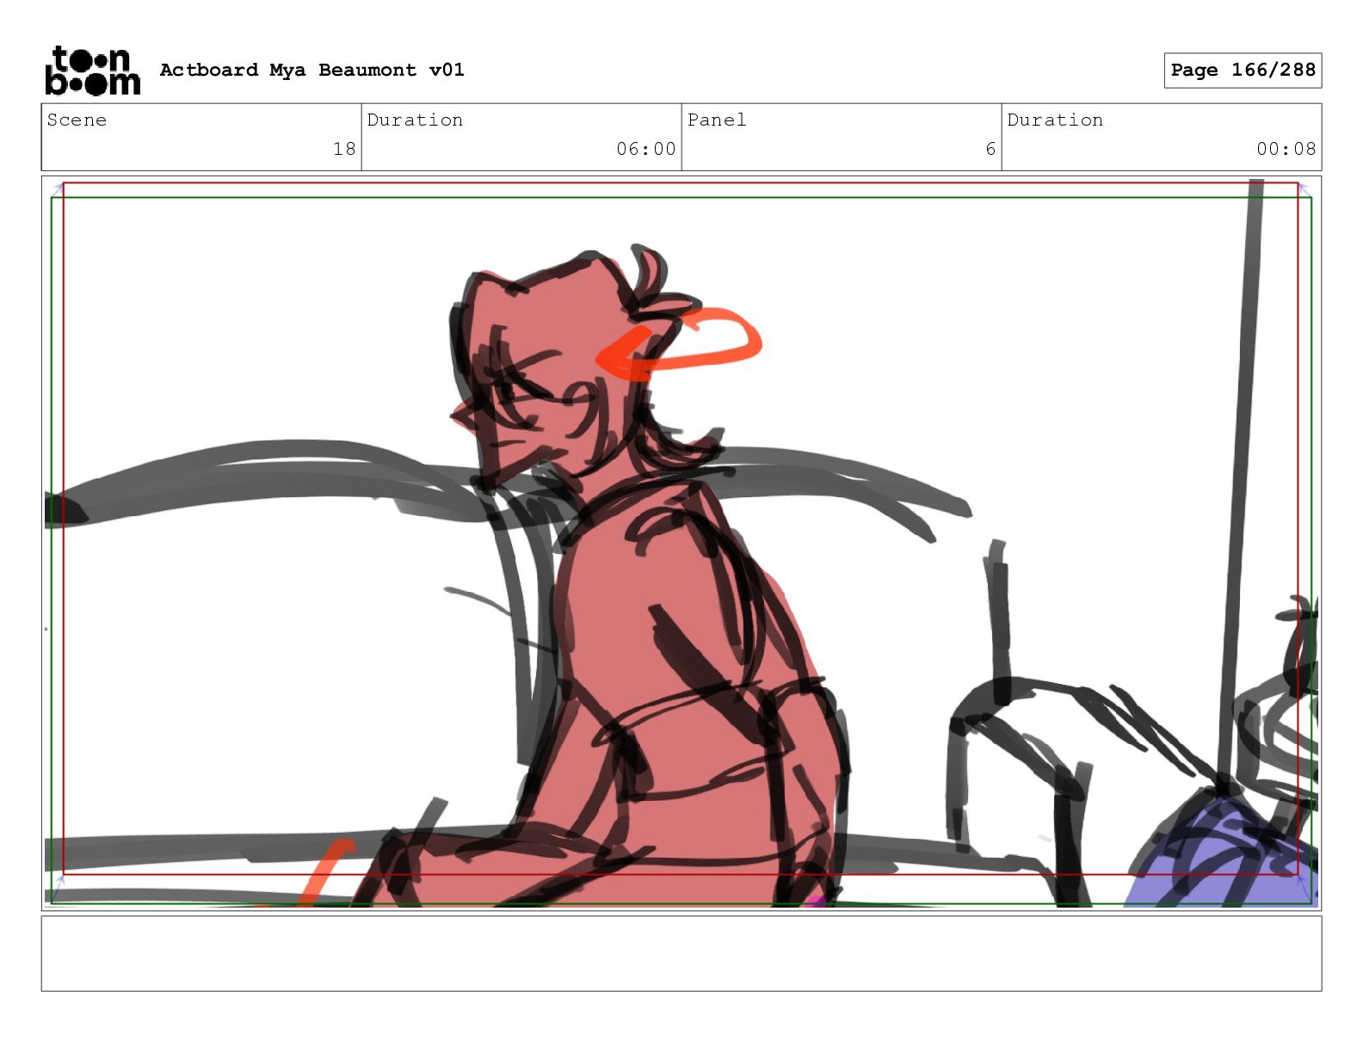Click the 'Page 166/288' page indicator

pos(1243,71)
